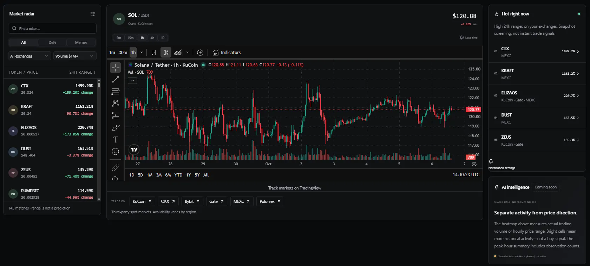Select the ELIZAOS row in the token list
590x266 pixels.
[x=51, y=131]
